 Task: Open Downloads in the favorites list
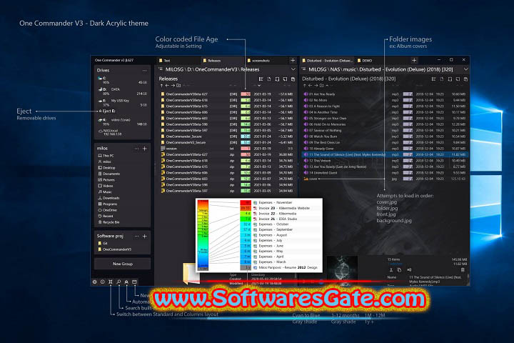[x=109, y=198]
